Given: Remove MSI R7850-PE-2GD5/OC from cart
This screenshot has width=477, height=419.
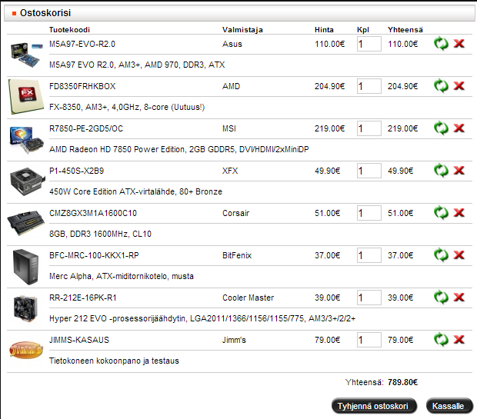Looking at the screenshot, I should pyautogui.click(x=459, y=128).
